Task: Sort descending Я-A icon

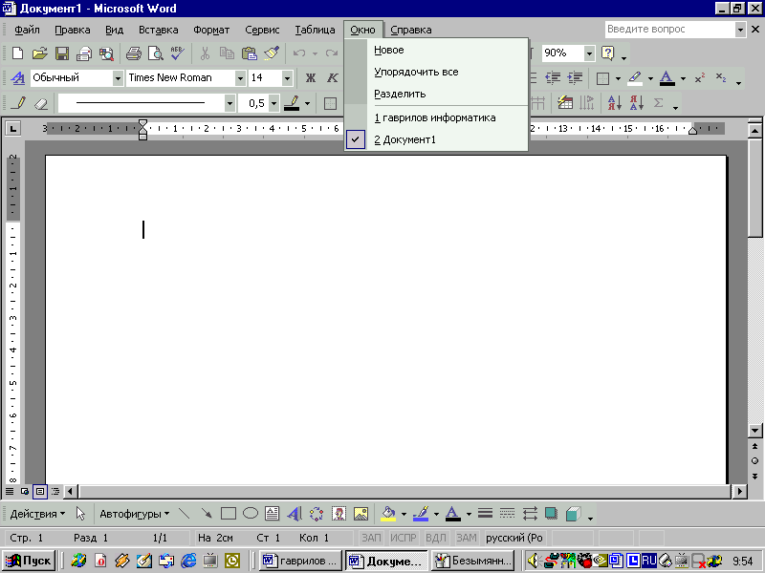Action: (637, 103)
